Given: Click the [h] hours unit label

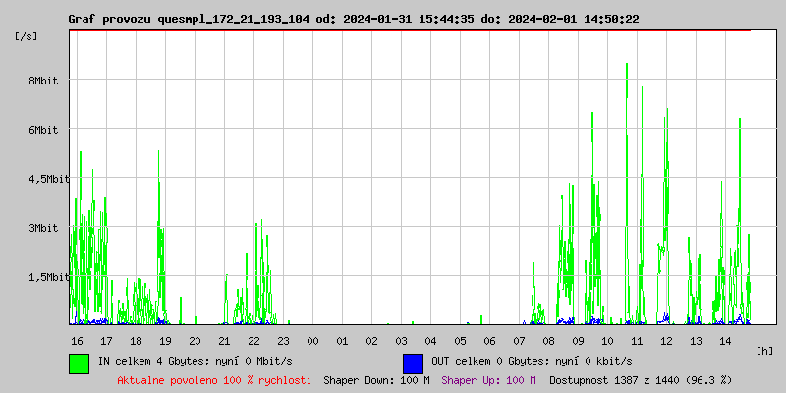Looking at the screenshot, I should pyautogui.click(x=765, y=350).
